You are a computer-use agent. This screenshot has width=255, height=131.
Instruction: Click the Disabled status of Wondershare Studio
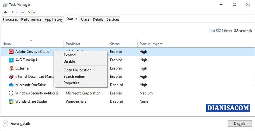pos(116,102)
